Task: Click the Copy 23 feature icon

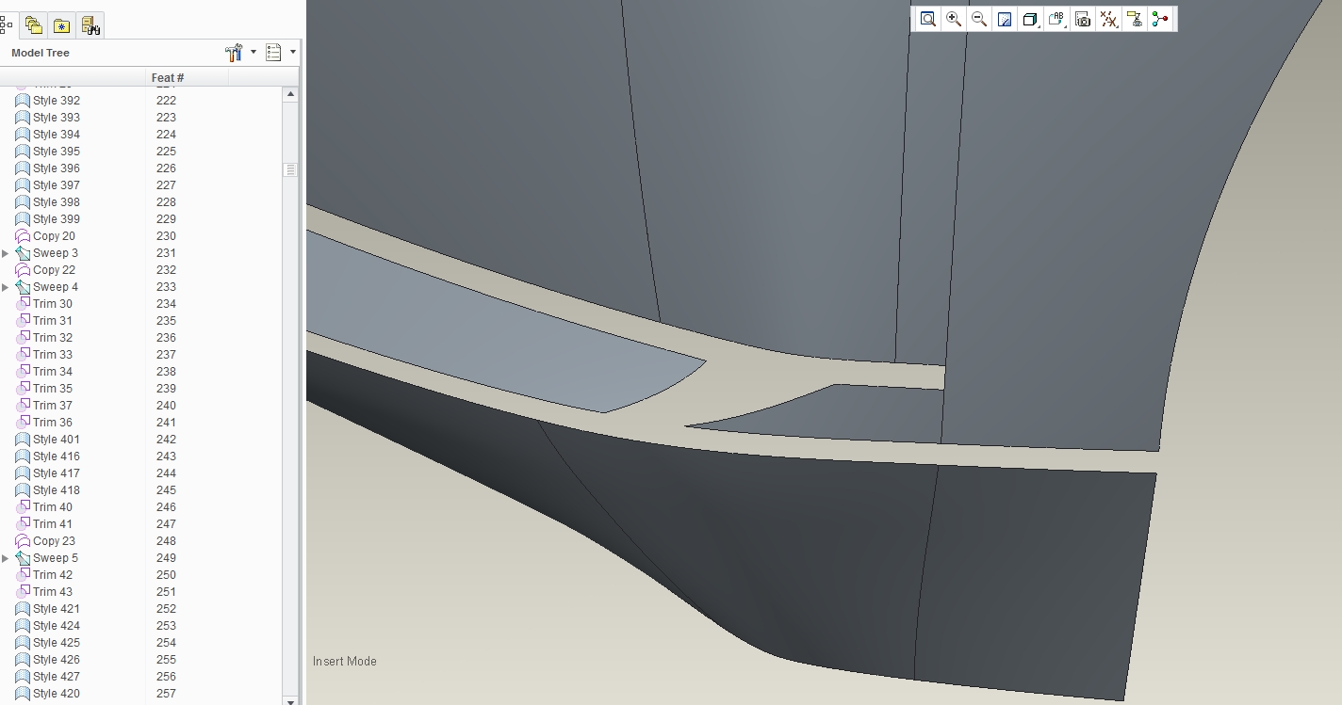Action: pos(23,541)
